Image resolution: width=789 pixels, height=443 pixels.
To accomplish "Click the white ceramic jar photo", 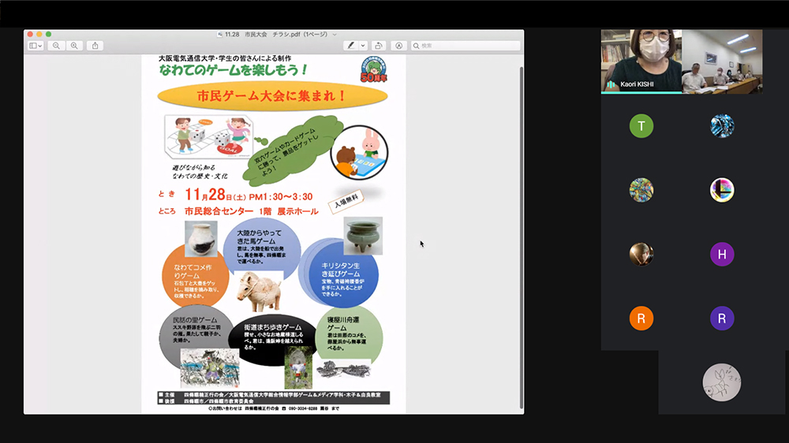I will coord(200,239).
